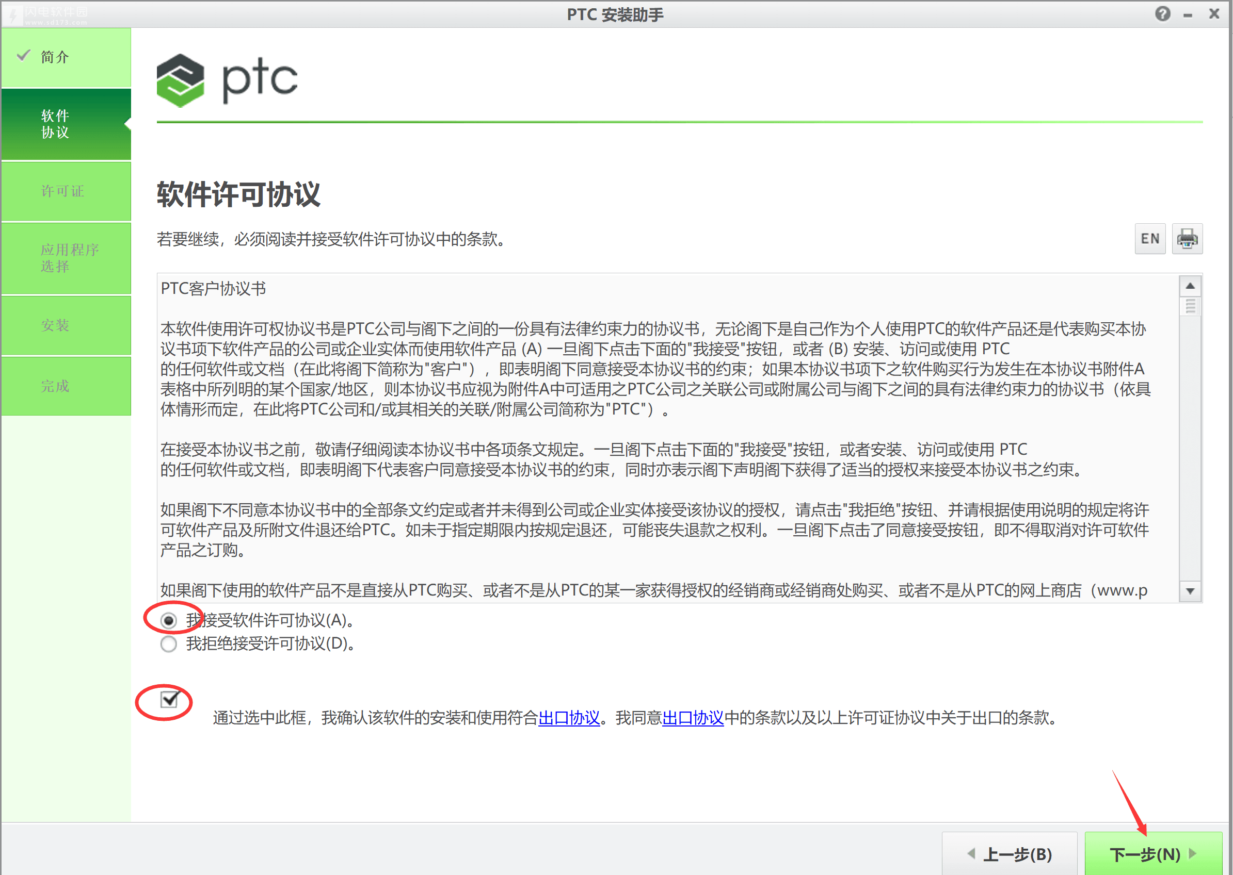
Task: Print the license agreement using printer icon
Action: (x=1187, y=239)
